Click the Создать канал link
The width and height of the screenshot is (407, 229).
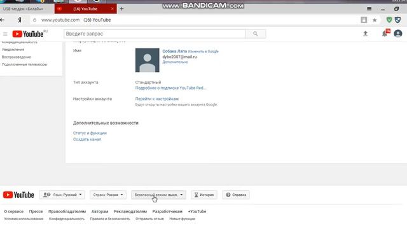(x=87, y=139)
